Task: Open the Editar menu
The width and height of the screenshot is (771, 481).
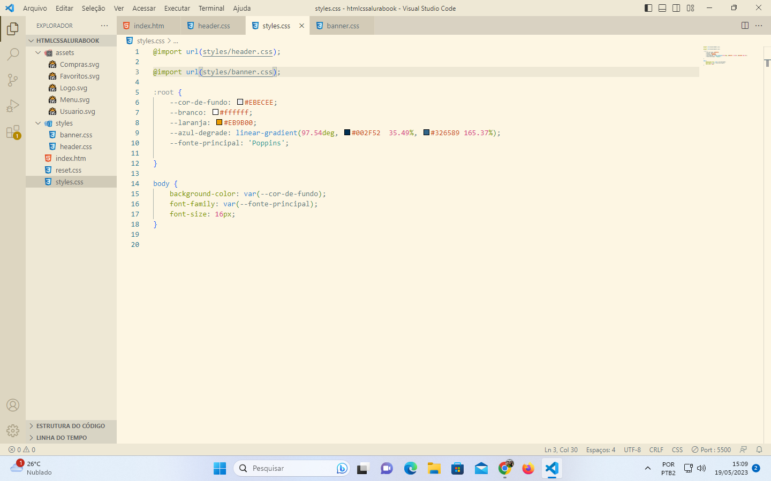Action: (64, 8)
